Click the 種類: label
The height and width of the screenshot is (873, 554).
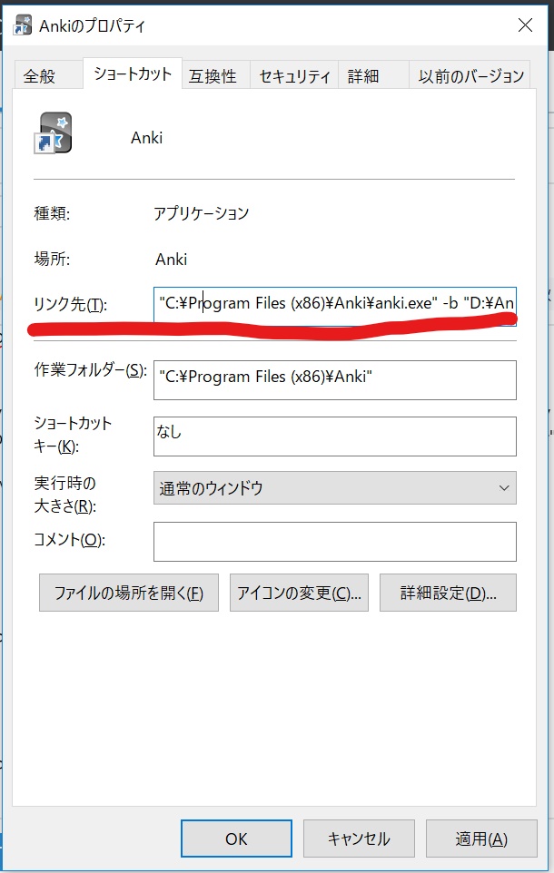52,213
